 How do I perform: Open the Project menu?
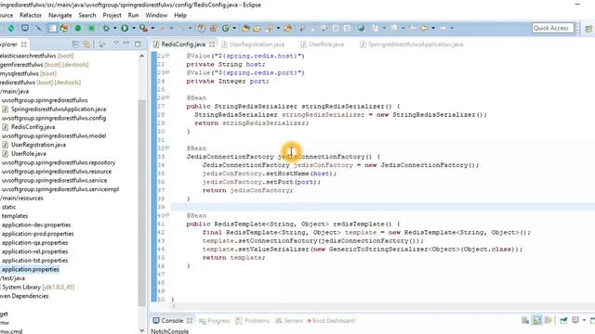pos(112,15)
